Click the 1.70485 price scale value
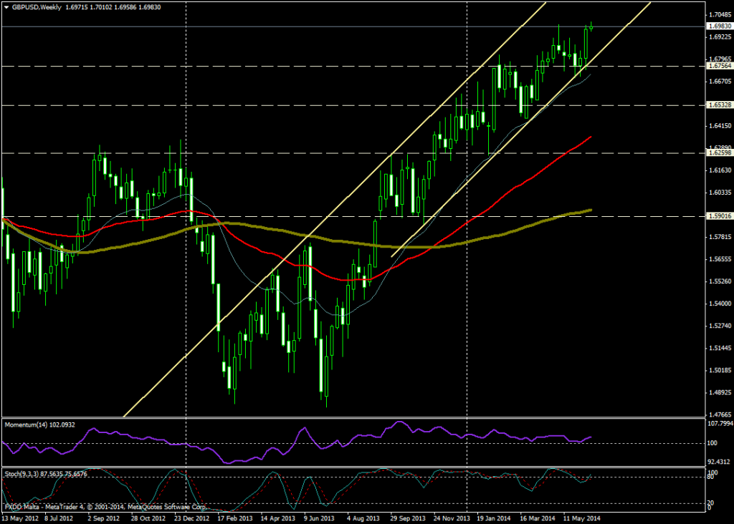Viewport: 734px width, 524px height. 719,14
